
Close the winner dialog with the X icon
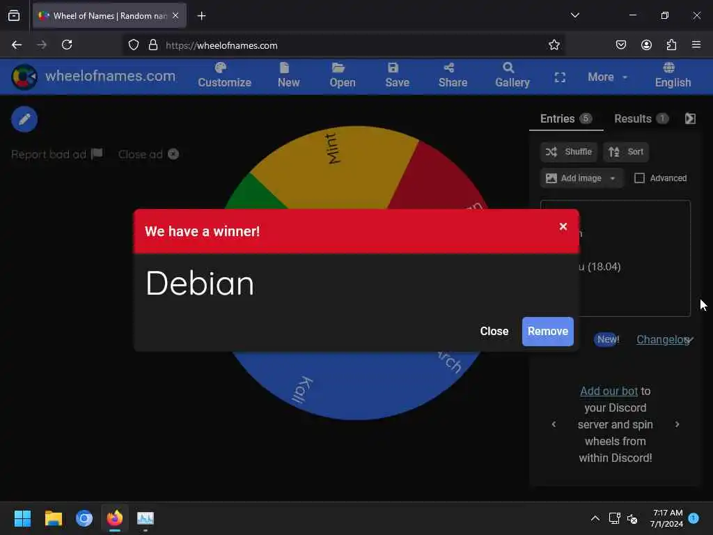pos(563,226)
